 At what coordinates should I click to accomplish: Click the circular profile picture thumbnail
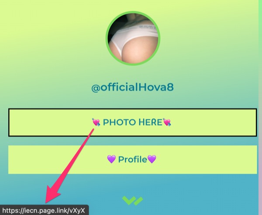pyautogui.click(x=133, y=38)
